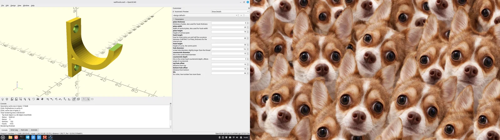Click the $fn stepper arrows
This screenshot has height=140, width=500.
[248, 73]
